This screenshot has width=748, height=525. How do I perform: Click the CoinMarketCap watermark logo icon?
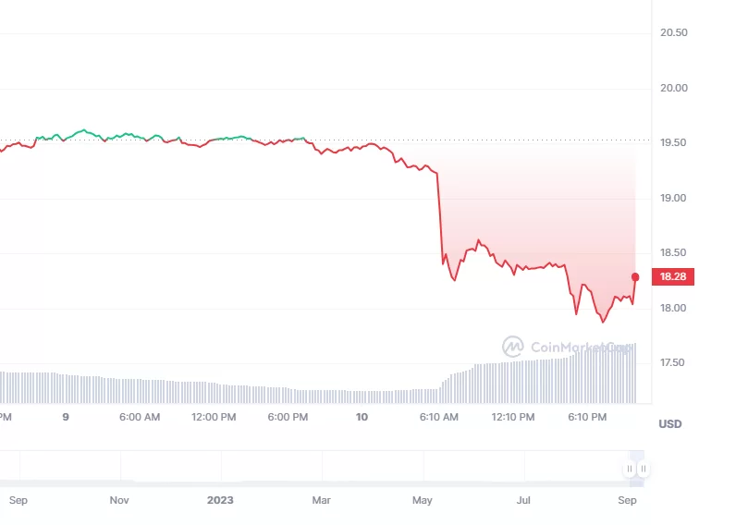coord(513,347)
